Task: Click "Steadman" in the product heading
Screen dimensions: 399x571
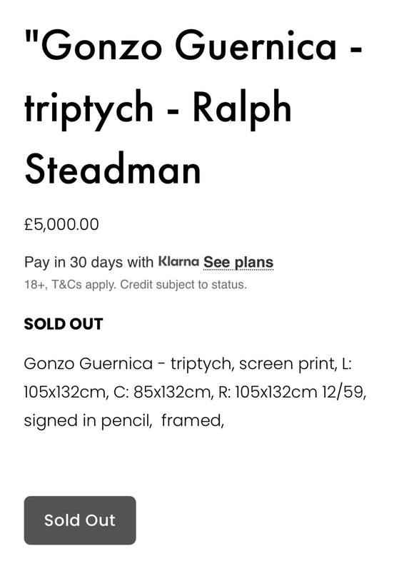Action: click(113, 168)
